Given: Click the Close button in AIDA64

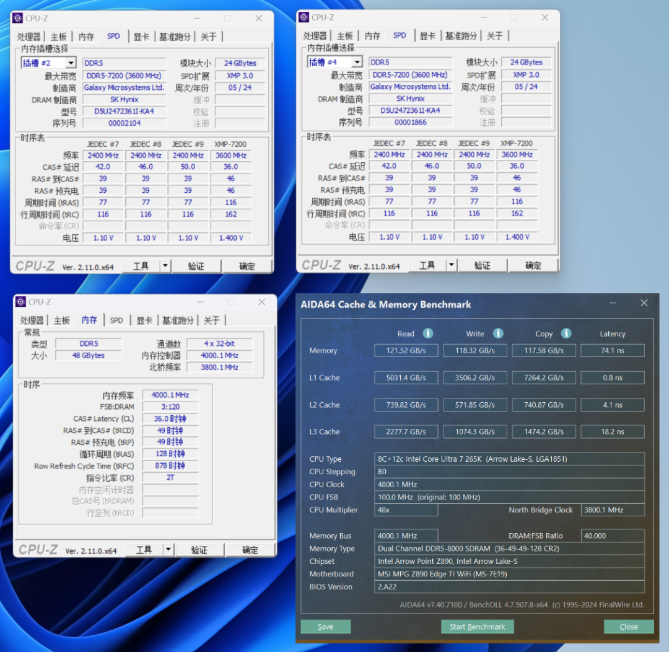Looking at the screenshot, I should pos(629,627).
